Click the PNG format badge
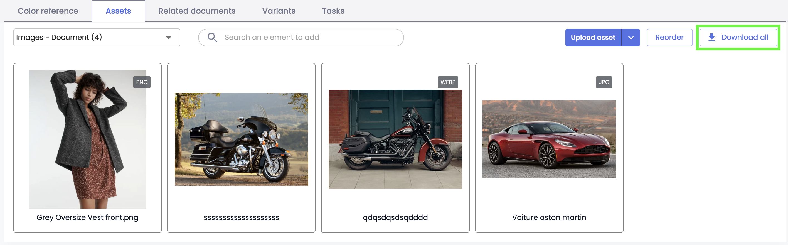Image resolution: width=788 pixels, height=245 pixels. tap(142, 82)
